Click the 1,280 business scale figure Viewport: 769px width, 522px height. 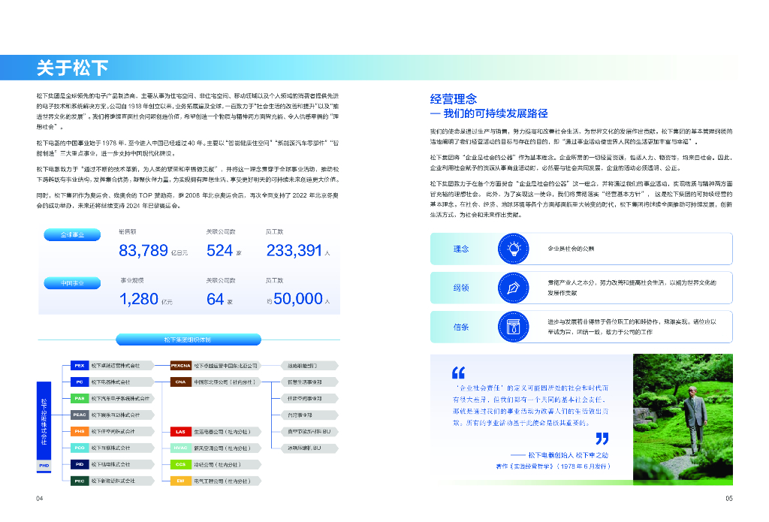(x=139, y=299)
